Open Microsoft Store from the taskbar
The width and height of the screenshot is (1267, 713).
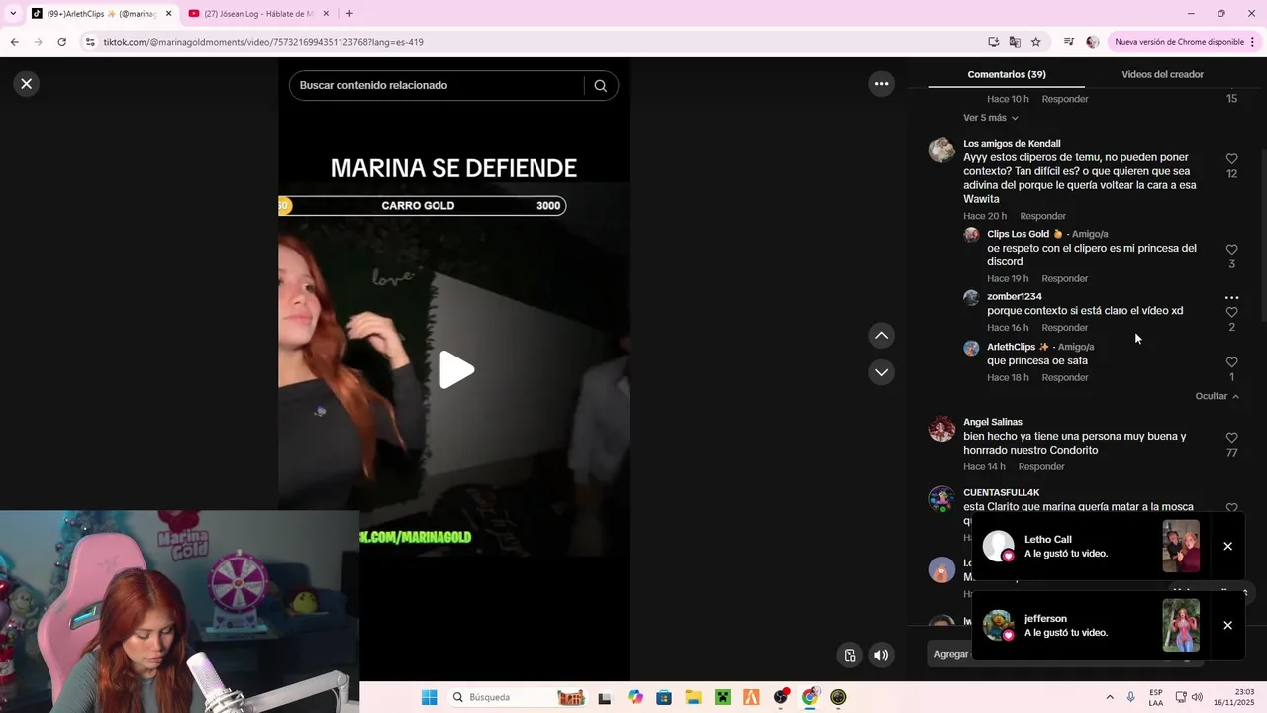[664, 697]
